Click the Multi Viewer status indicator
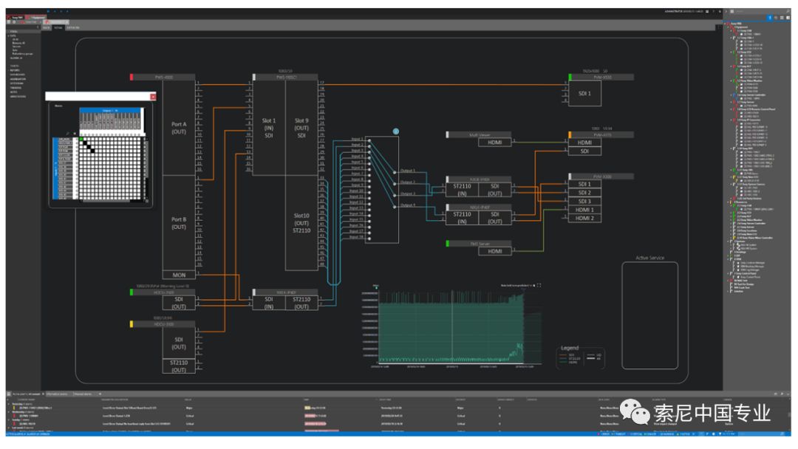 (447, 134)
